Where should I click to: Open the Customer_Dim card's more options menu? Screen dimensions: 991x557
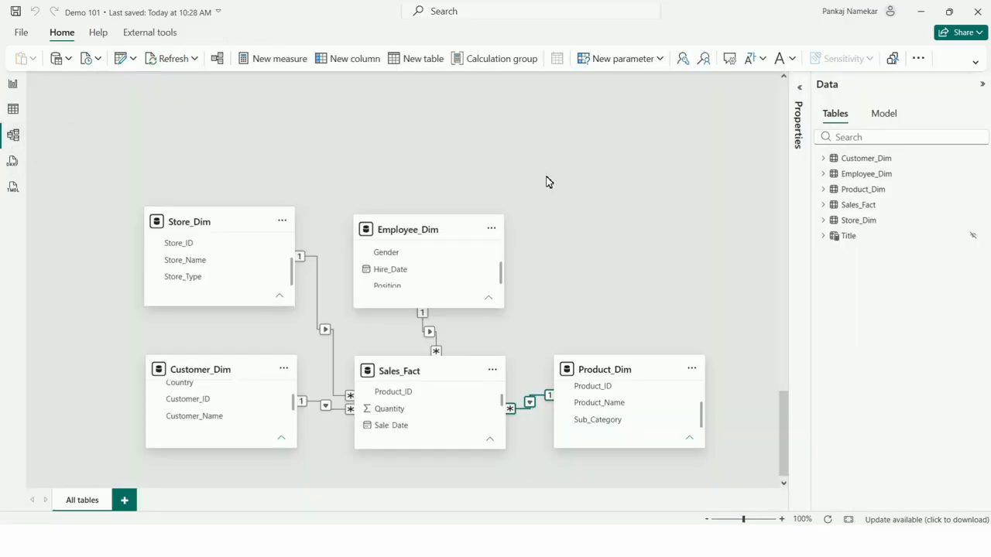click(283, 368)
